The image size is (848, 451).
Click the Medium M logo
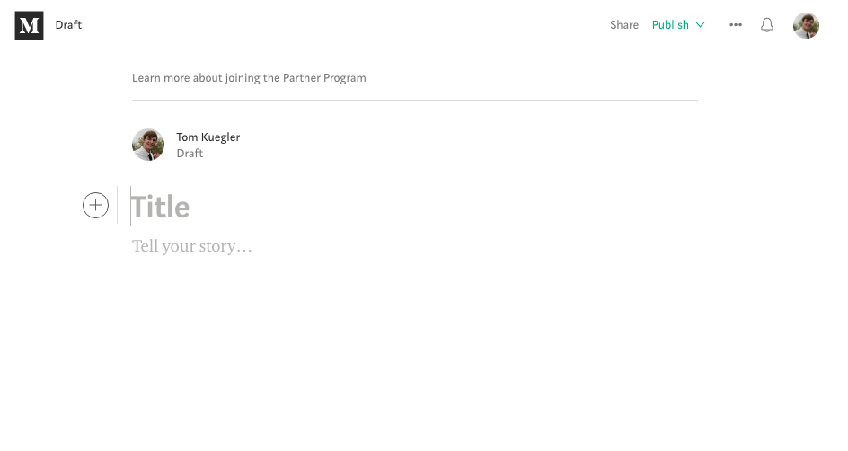(x=30, y=25)
